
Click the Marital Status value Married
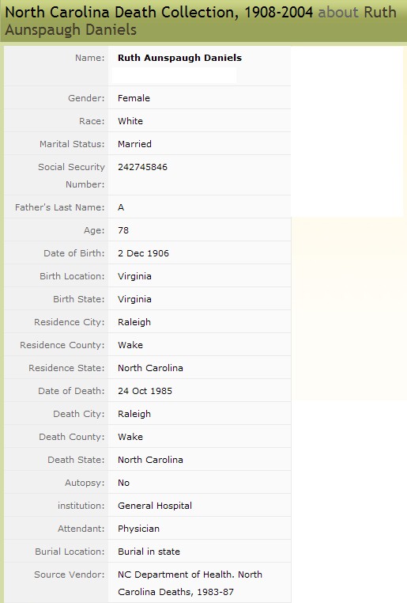(134, 144)
